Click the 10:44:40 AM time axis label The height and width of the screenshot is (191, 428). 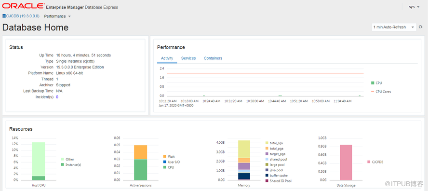tap(277, 101)
